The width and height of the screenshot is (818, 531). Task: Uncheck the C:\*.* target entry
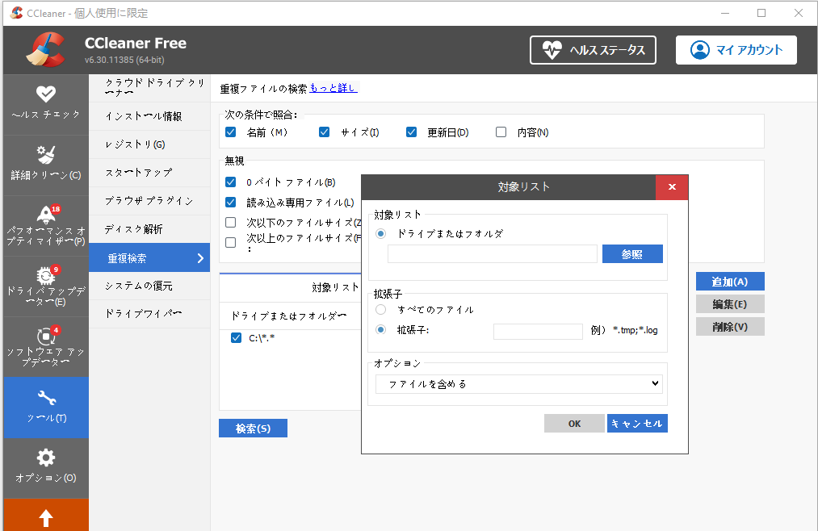237,337
